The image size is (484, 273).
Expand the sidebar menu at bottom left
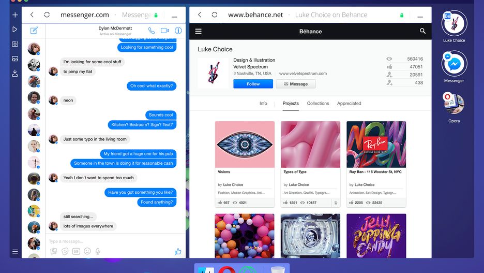tap(15, 252)
